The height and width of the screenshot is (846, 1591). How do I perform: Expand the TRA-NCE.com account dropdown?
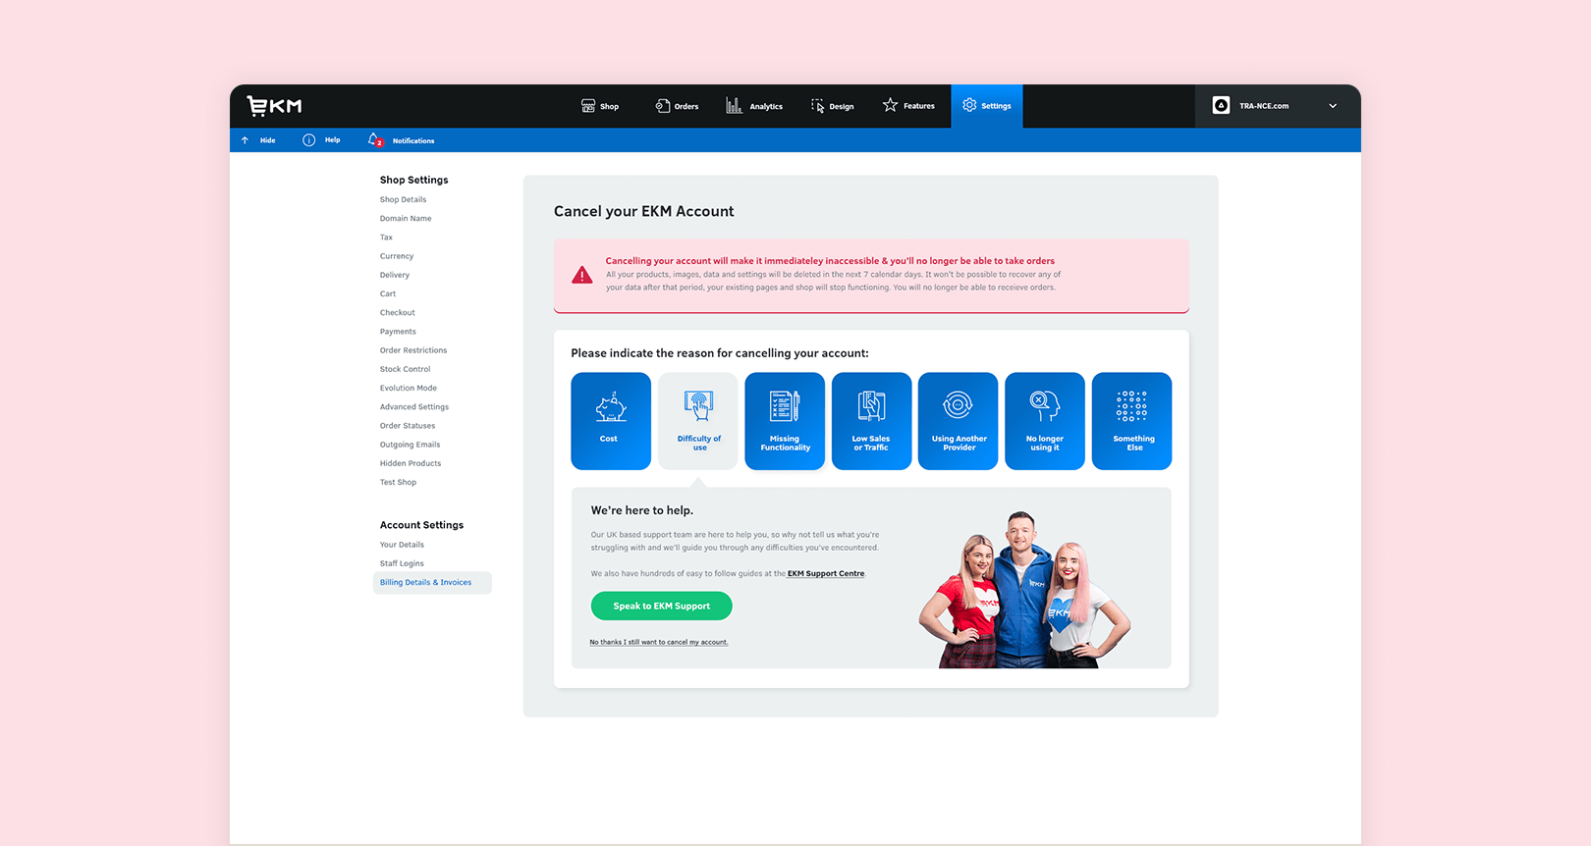(1333, 106)
